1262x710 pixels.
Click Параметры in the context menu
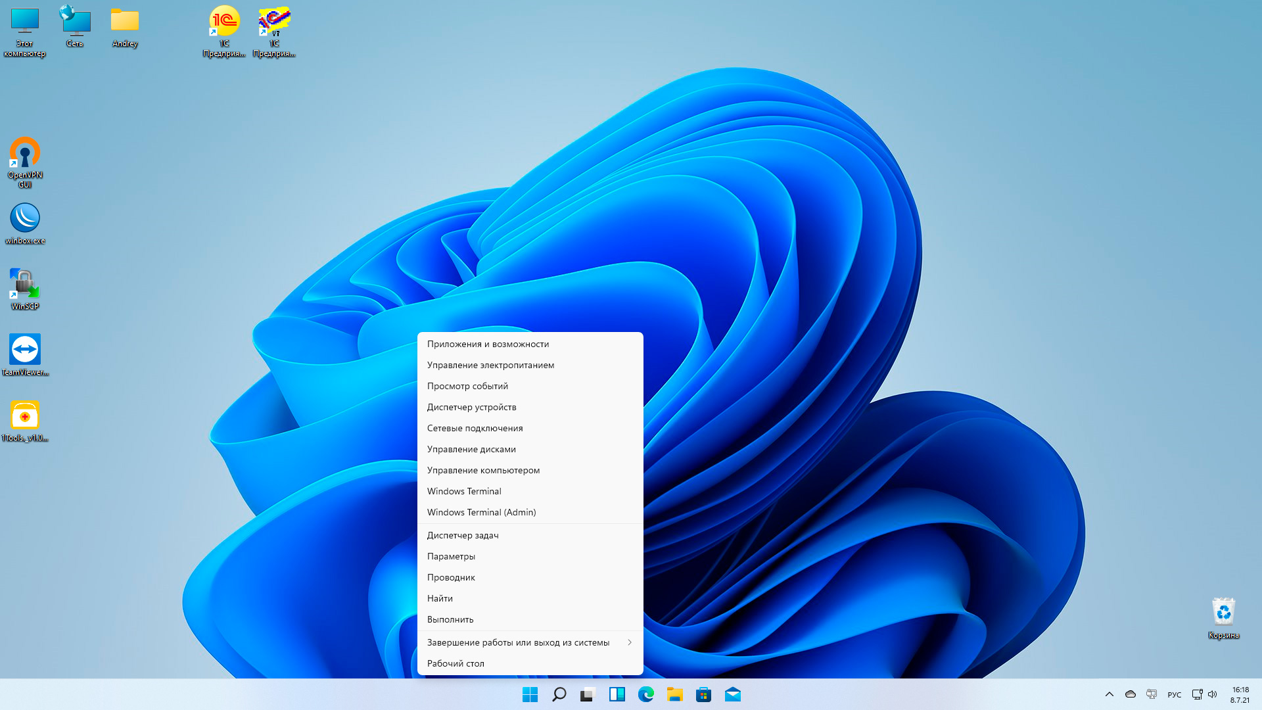point(451,556)
